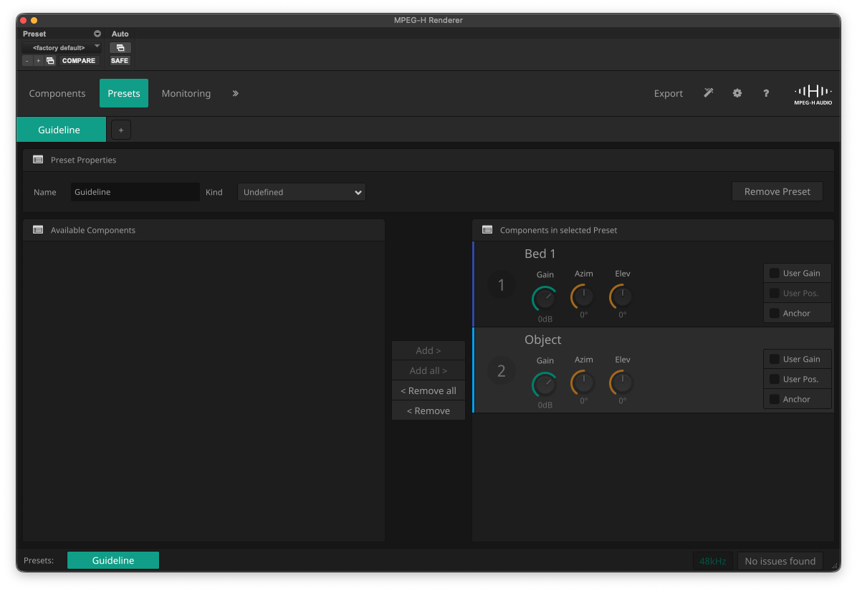Click the < Remove button
Image resolution: width=857 pixels, height=591 pixels.
(x=428, y=410)
